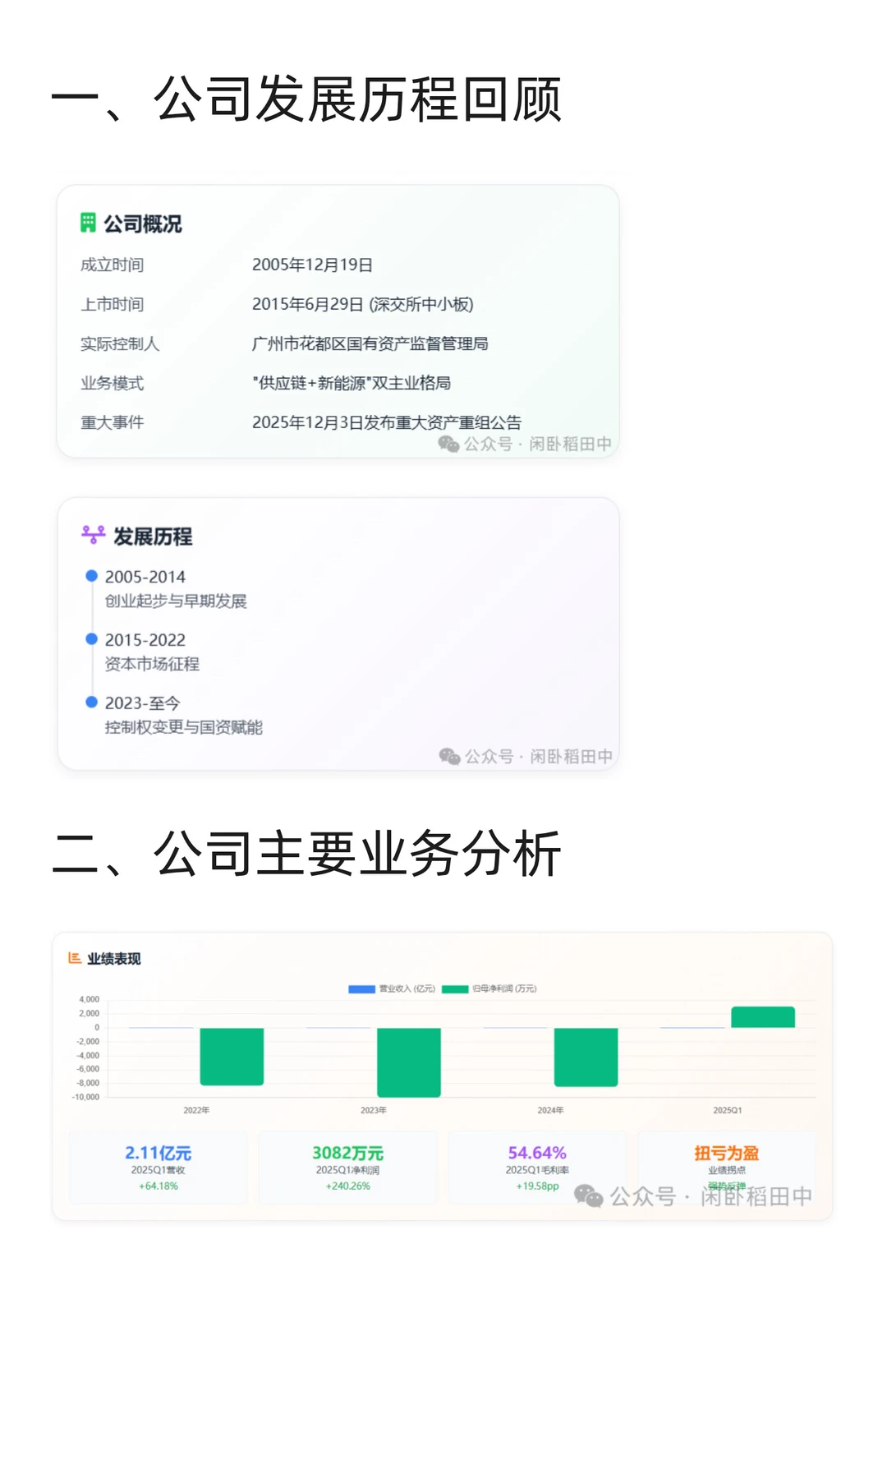Click the 上市时间 label

coord(112,304)
